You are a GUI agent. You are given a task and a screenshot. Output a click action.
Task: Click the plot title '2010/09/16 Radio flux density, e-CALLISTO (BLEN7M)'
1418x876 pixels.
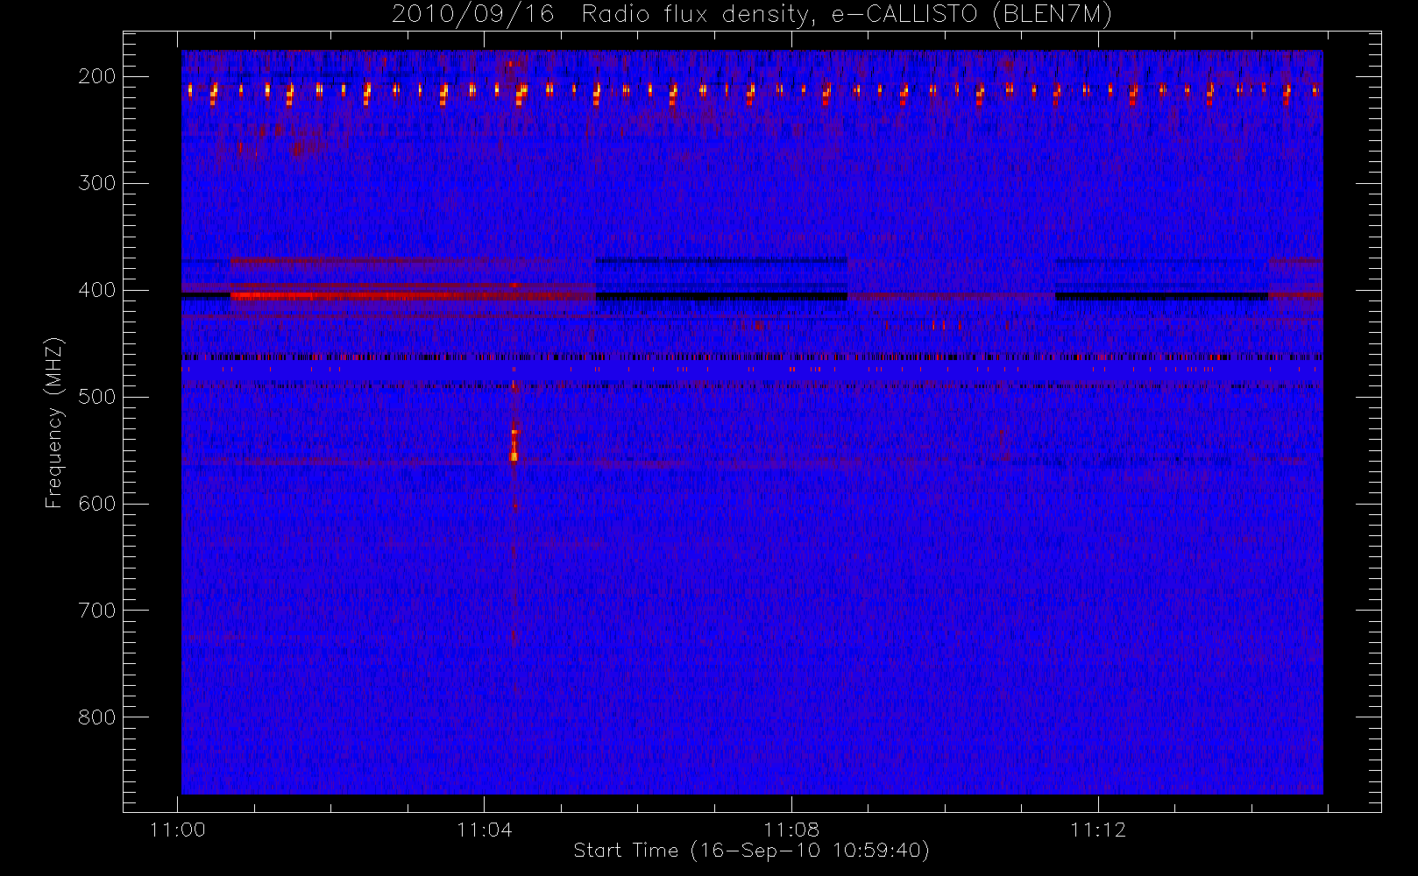[x=752, y=14]
